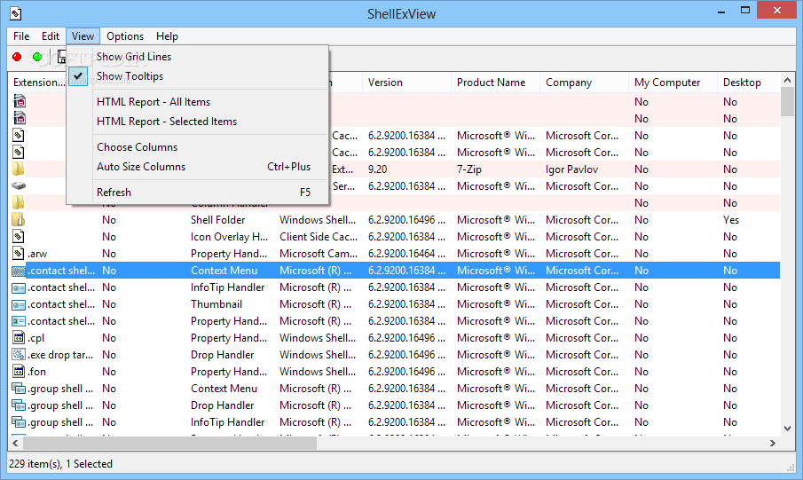The height and width of the screenshot is (480, 803).
Task: Click "6.2.9200.16464 ..." version in the .arw row
Action: [x=406, y=254]
